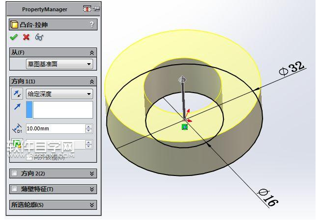Image resolution: width=316 pixels, height=224 pixels.
Task: Collapse the 从(F) section
Action: click(x=92, y=52)
